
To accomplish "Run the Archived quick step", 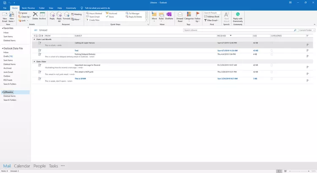I will pos(112,14).
